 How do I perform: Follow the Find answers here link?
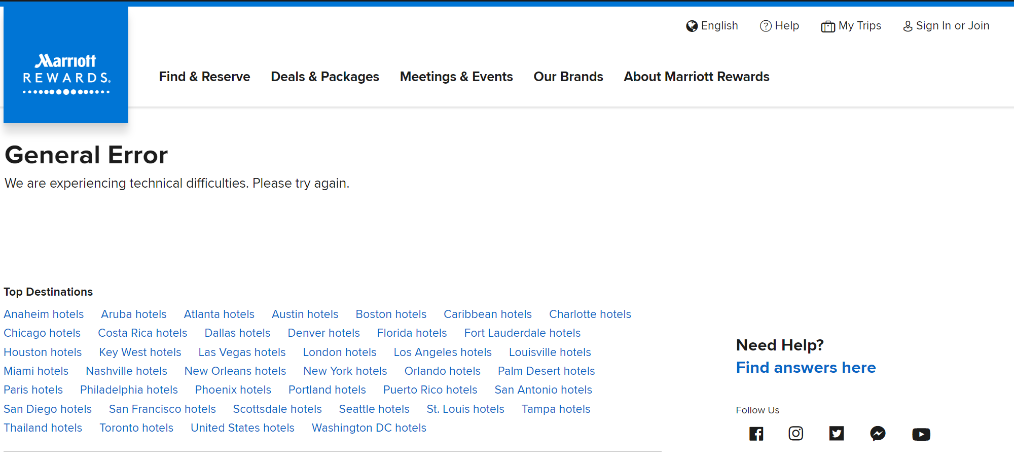pyautogui.click(x=806, y=367)
